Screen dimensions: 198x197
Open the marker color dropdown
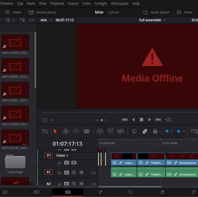pyautogui.click(x=184, y=131)
